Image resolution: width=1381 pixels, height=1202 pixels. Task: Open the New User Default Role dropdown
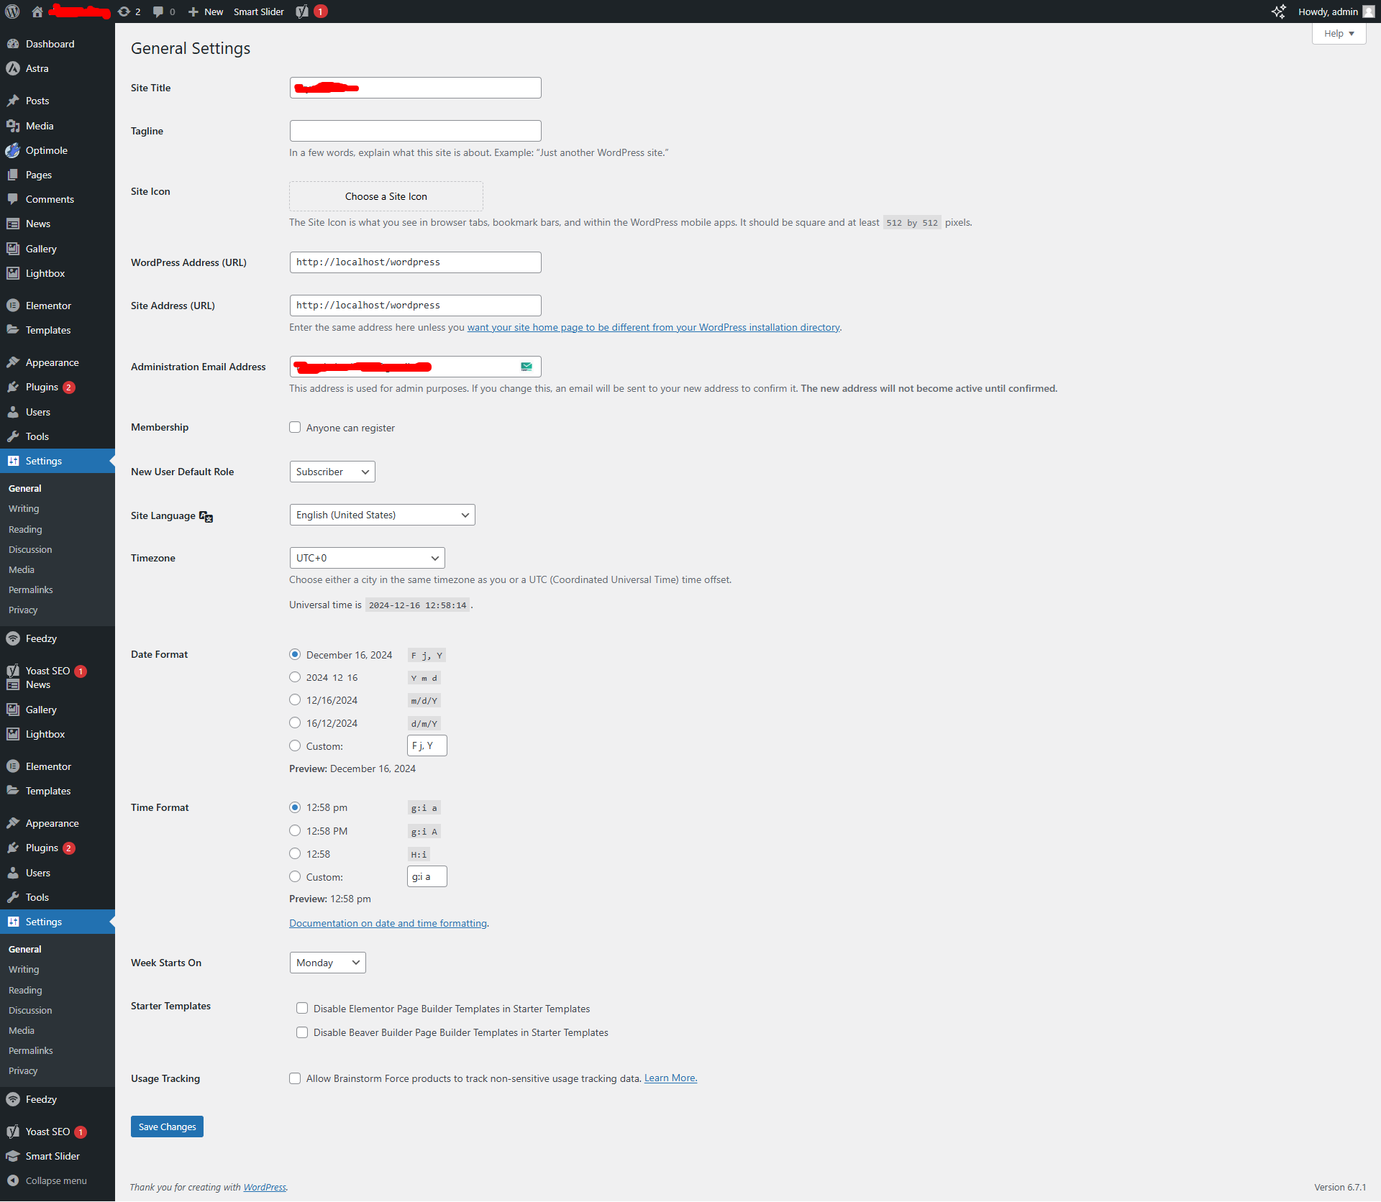click(332, 472)
